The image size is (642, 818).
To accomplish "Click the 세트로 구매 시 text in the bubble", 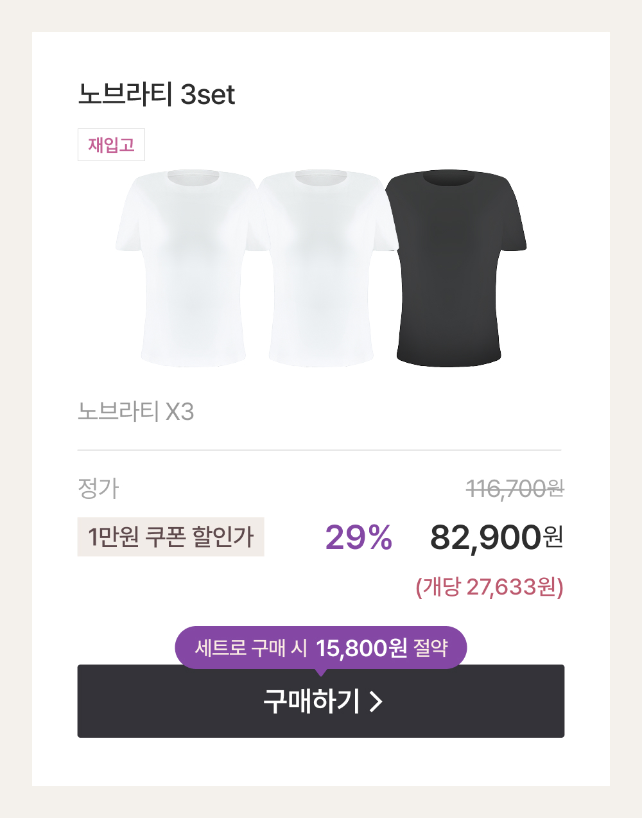I will click(x=250, y=648).
